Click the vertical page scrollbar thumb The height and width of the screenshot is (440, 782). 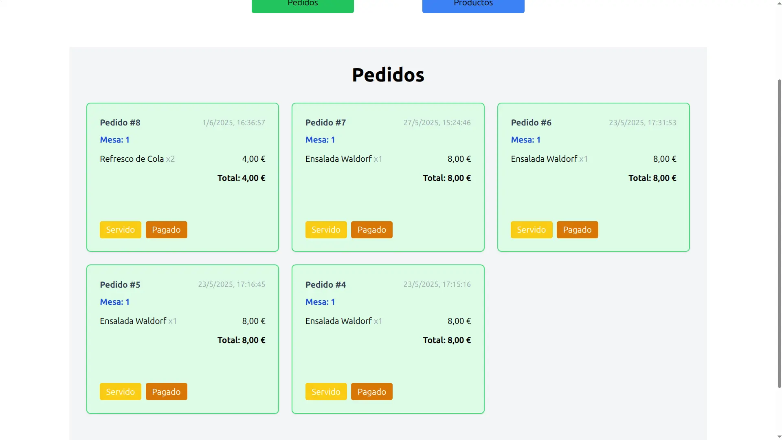click(x=779, y=233)
